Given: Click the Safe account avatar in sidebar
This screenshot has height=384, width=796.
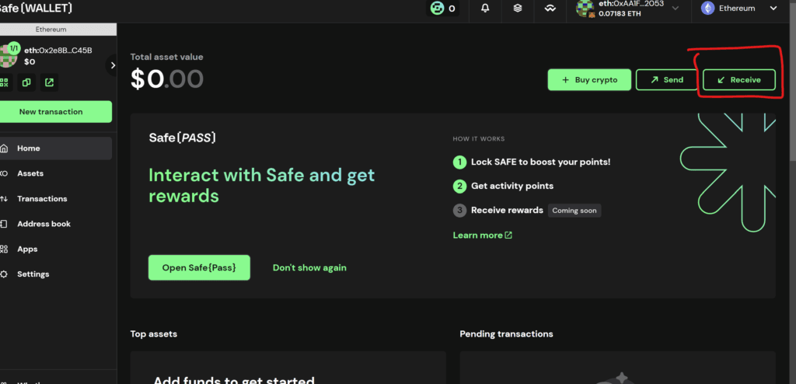Looking at the screenshot, I should [9, 56].
